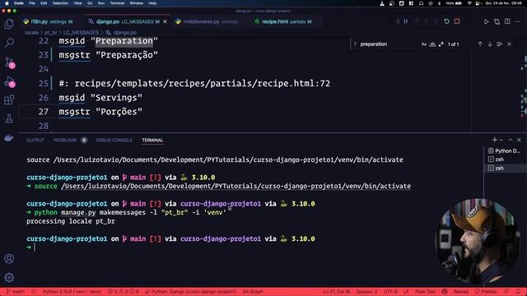Switch to the i18n.py tab

tap(48, 21)
